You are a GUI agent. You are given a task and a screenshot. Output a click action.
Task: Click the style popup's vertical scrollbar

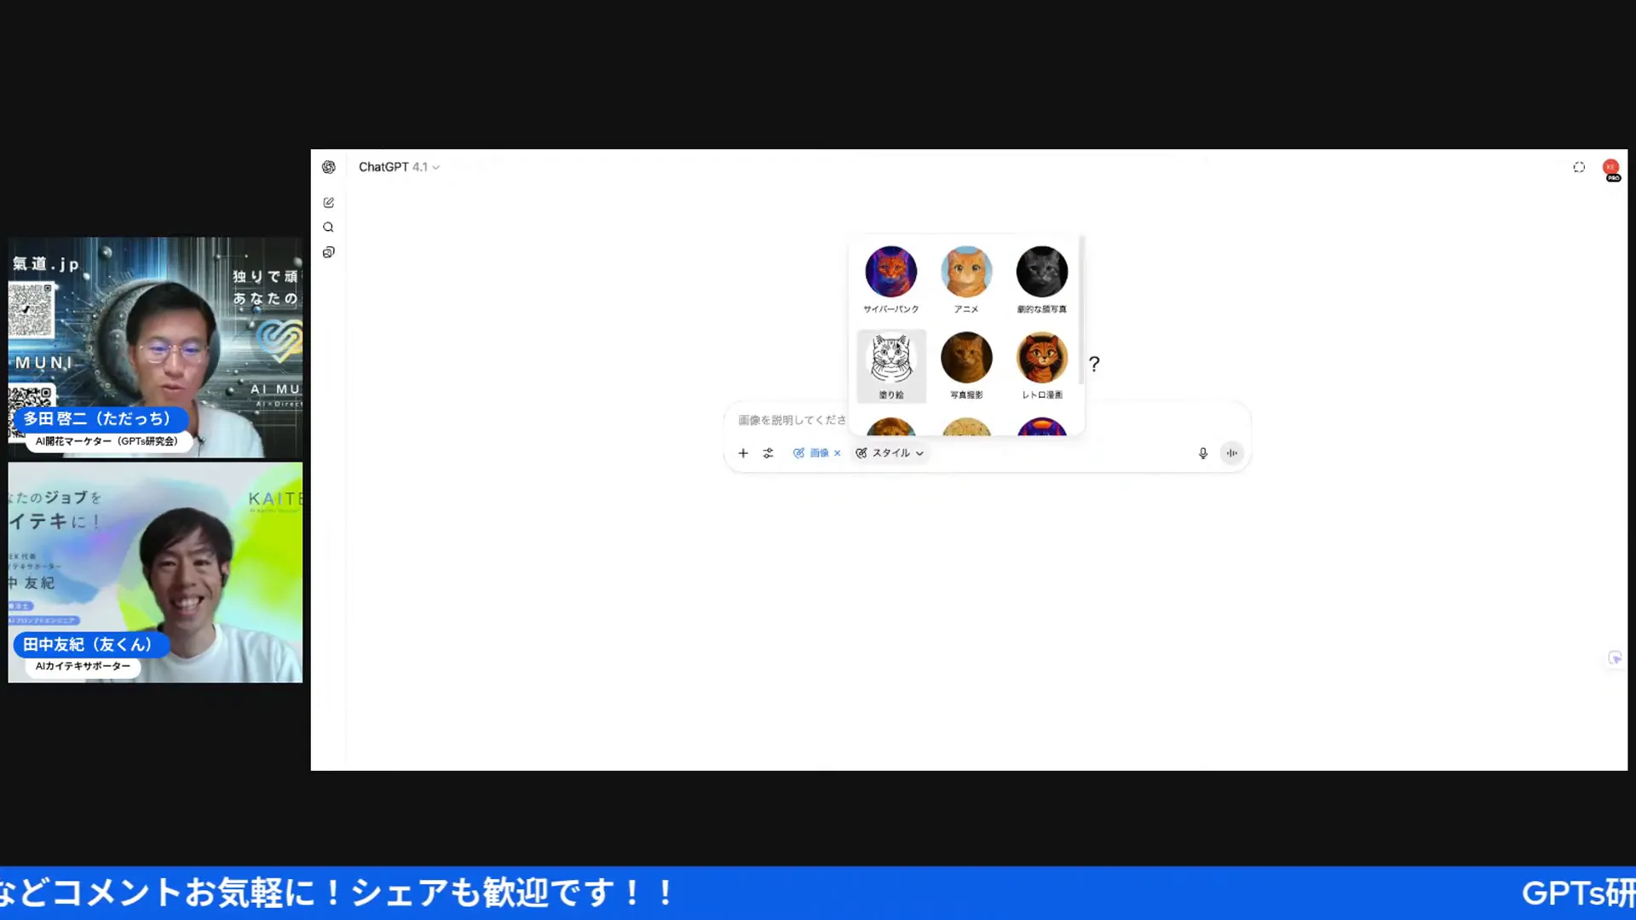(x=1081, y=309)
